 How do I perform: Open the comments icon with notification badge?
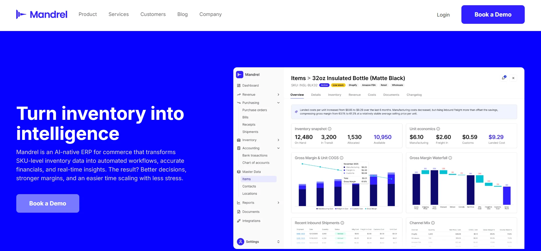(504, 78)
